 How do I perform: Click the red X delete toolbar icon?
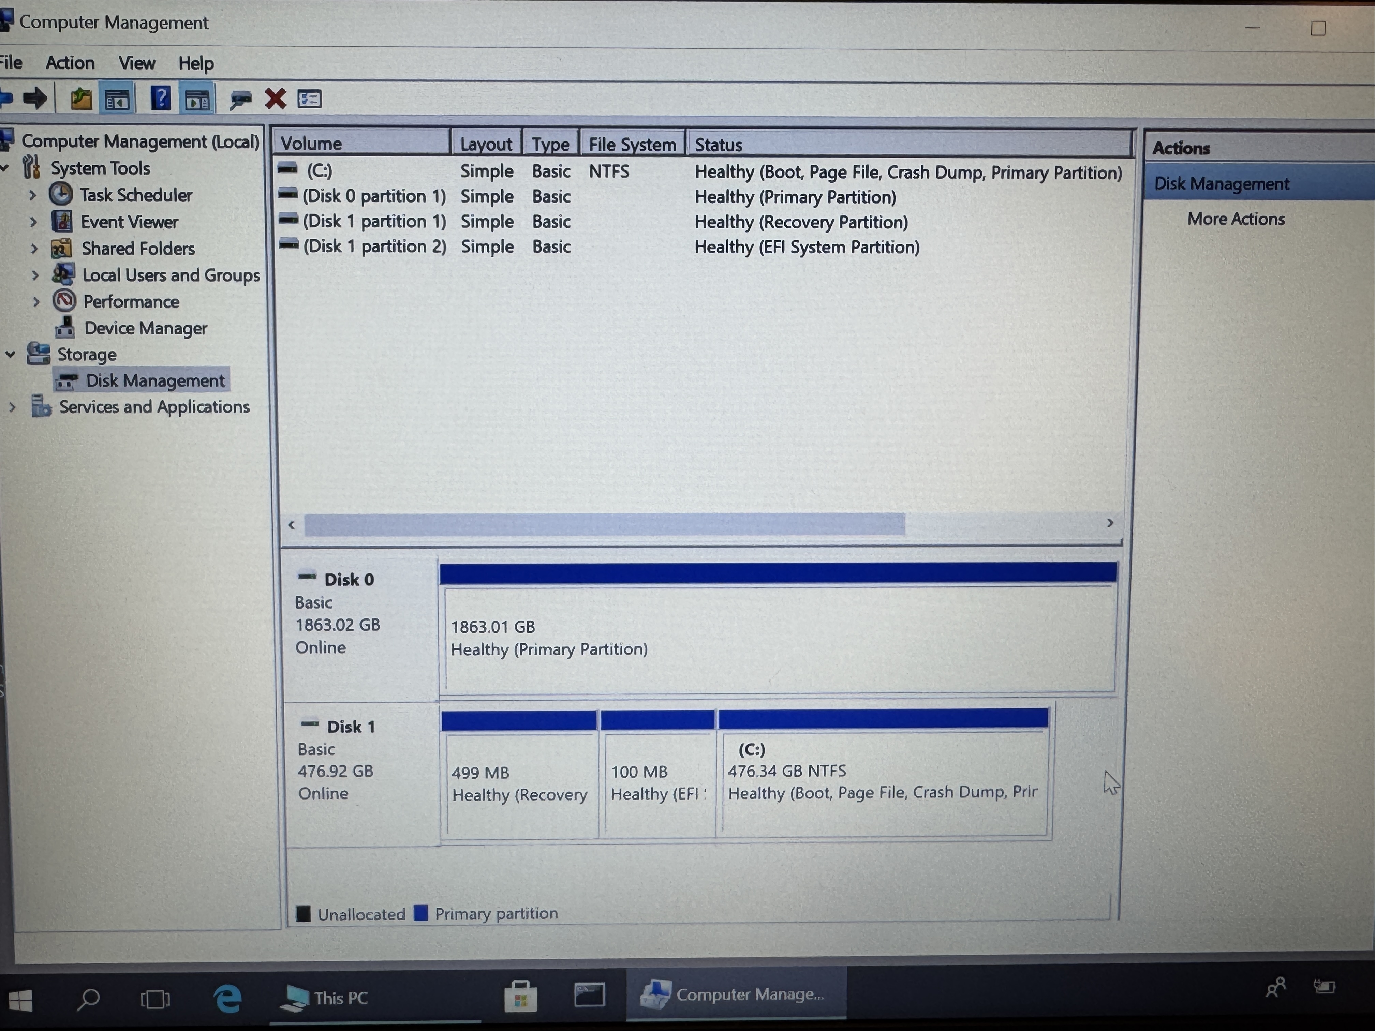(275, 99)
